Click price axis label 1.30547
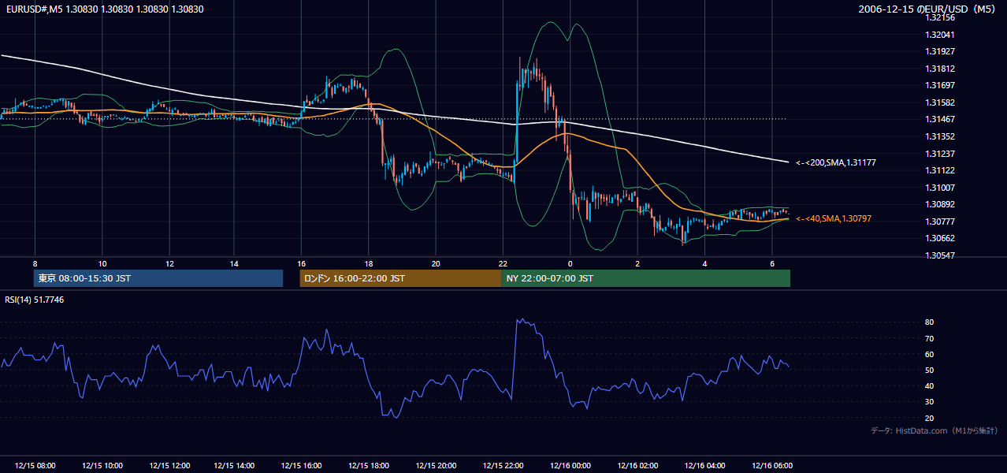 tap(939, 255)
